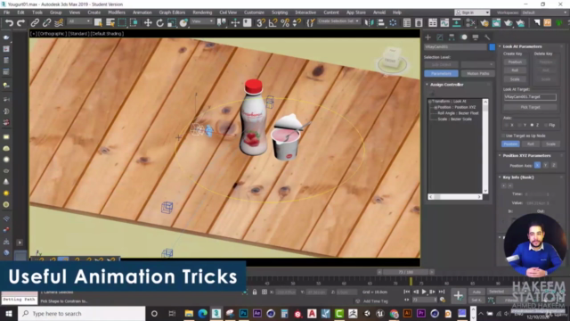The image size is (570, 321).
Task: Activate the Select and Link tool
Action: (35, 23)
